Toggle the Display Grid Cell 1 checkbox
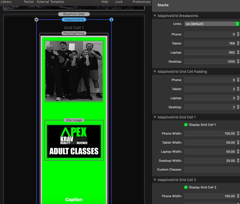The height and width of the screenshot is (204, 240). click(186, 125)
